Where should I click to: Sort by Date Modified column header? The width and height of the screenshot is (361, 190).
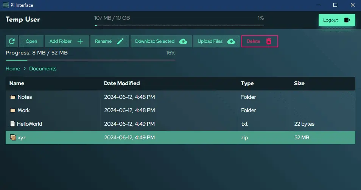pyautogui.click(x=122, y=83)
